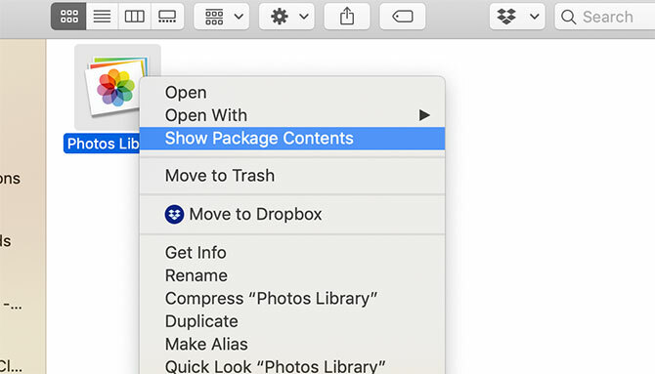Switch Finder to column view
This screenshot has width=655, height=374.
coord(135,17)
